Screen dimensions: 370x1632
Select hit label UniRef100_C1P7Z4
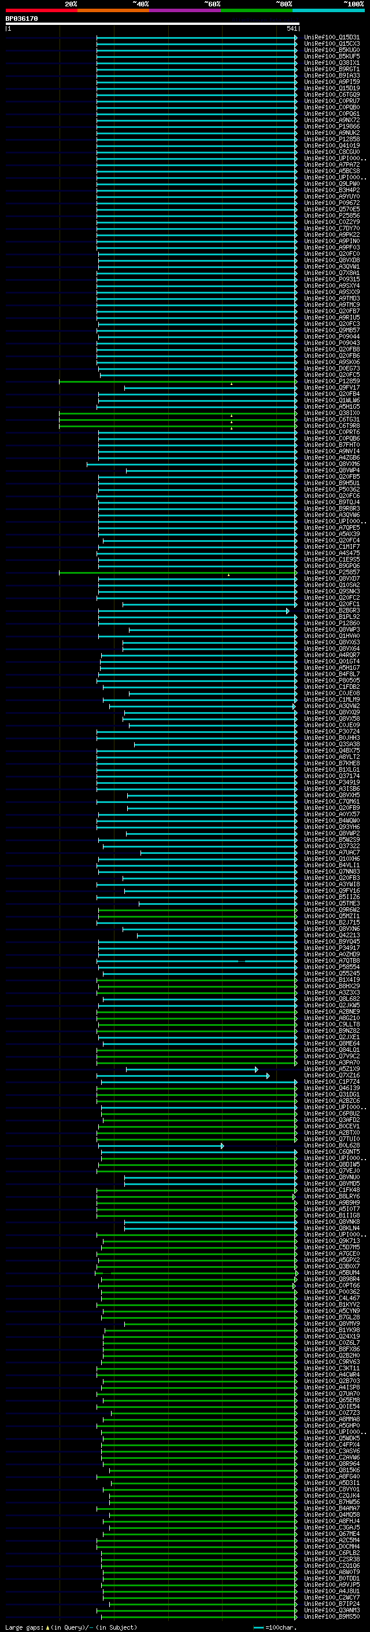point(331,1082)
